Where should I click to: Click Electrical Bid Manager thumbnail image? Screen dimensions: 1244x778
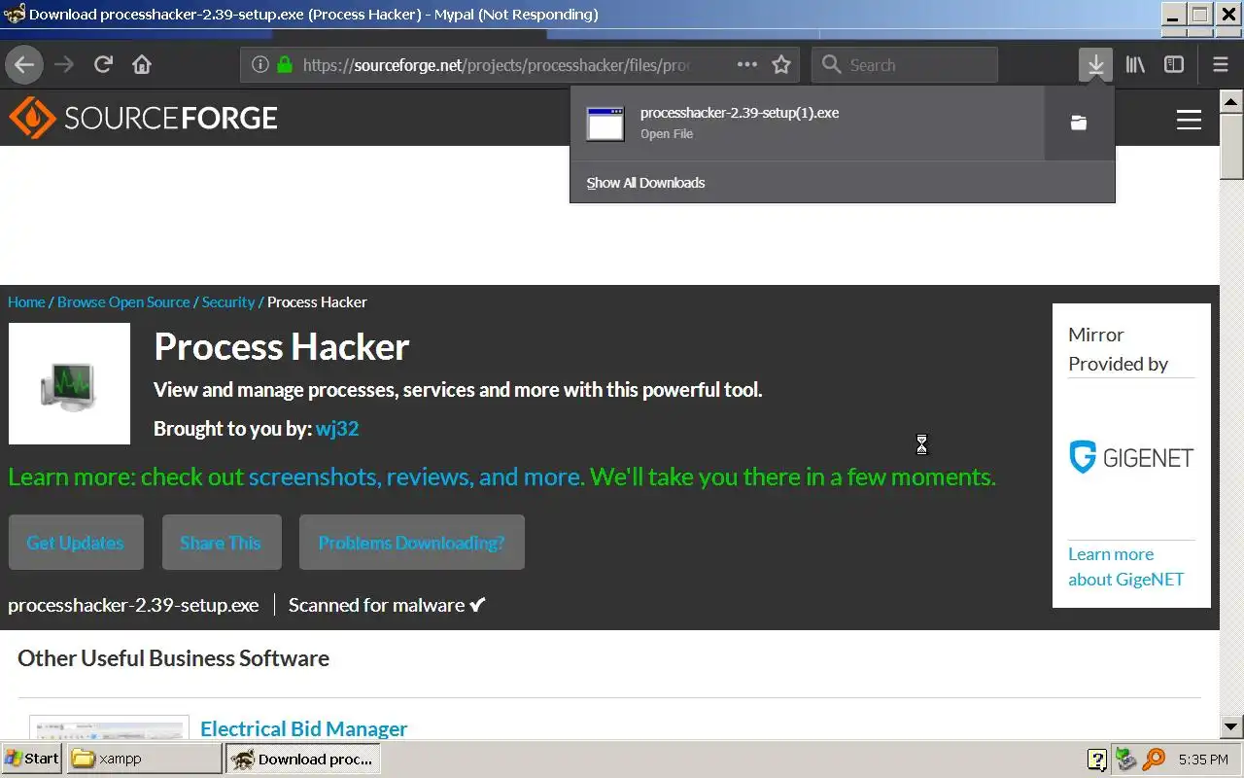pos(109,727)
